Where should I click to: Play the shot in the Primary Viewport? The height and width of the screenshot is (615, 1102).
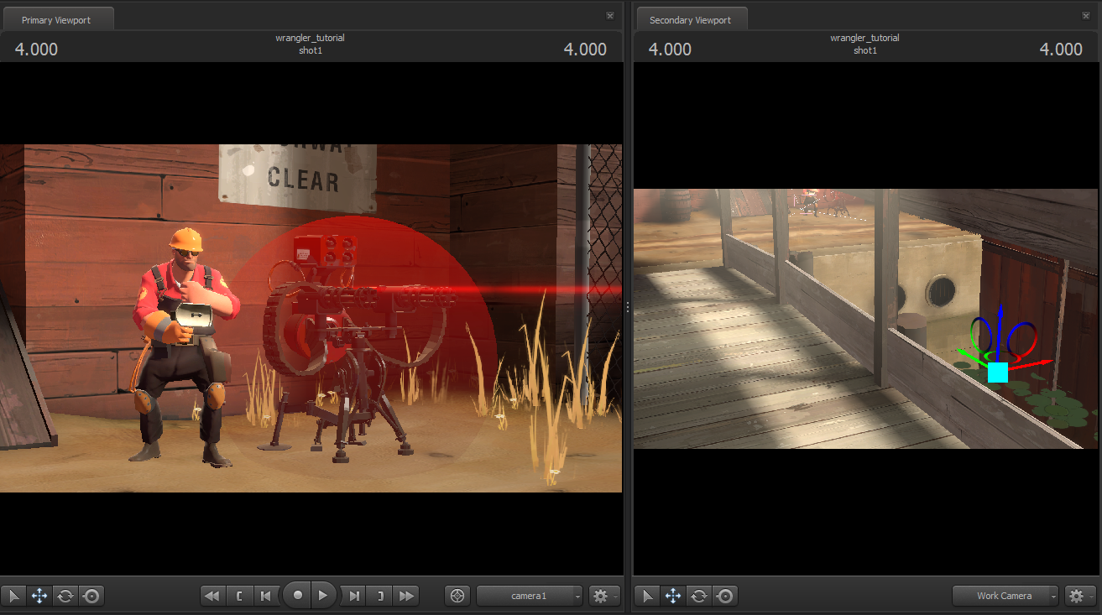coord(324,596)
